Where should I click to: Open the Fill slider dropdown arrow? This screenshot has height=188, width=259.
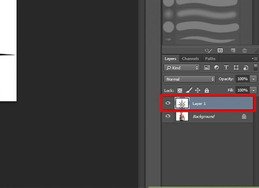[x=254, y=90]
